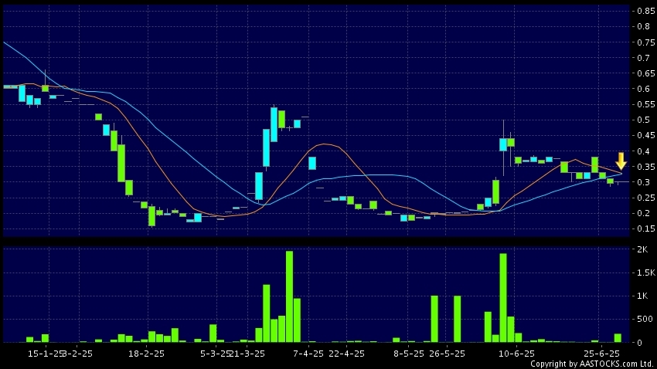
Task: Select the 0.7 price level label
Action: (643, 58)
